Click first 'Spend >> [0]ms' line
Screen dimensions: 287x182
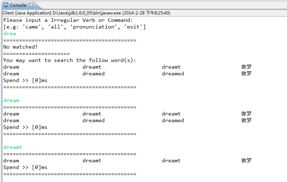[x=25, y=80]
